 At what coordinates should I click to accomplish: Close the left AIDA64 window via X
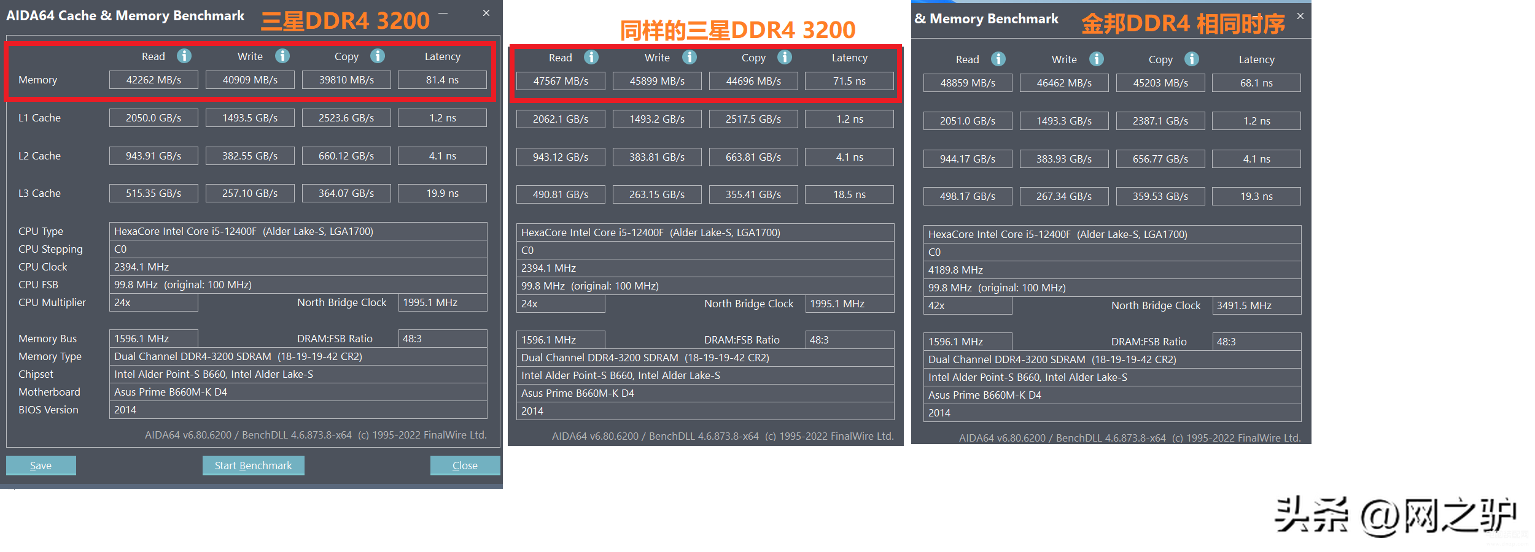486,13
